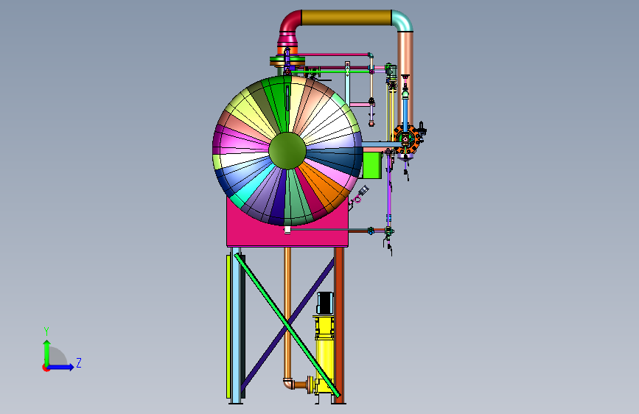Click the green Y axis arrow of the triad

(x=47, y=352)
